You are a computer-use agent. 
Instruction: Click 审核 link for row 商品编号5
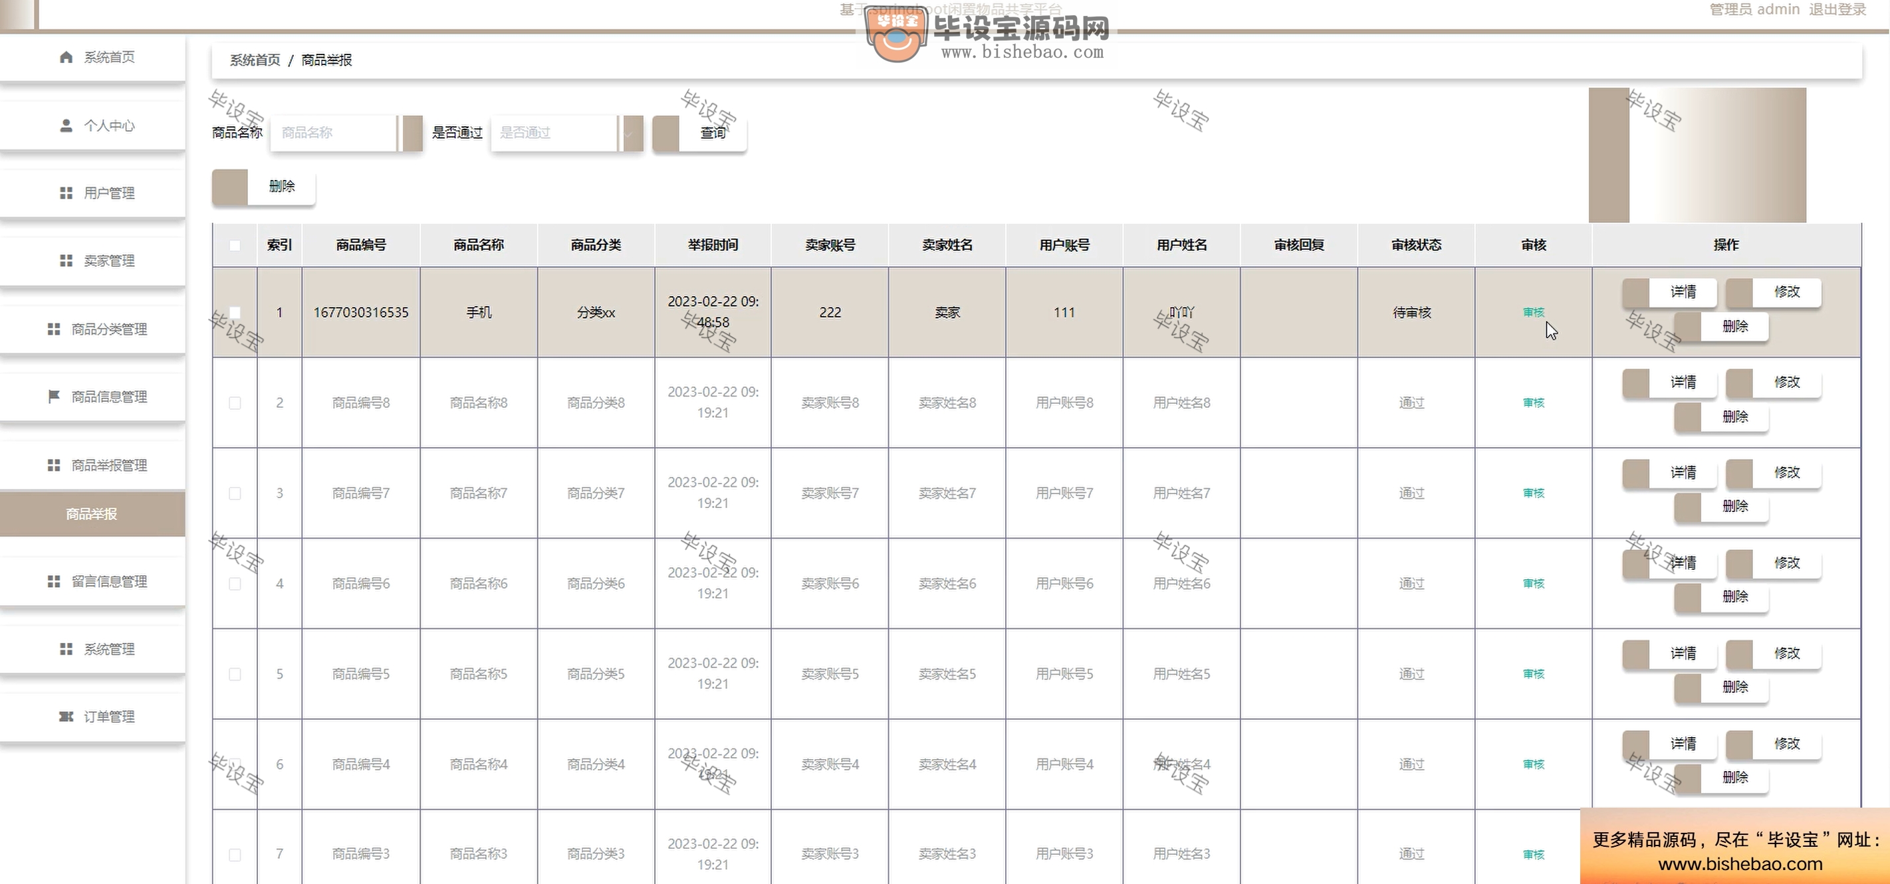(x=1534, y=674)
